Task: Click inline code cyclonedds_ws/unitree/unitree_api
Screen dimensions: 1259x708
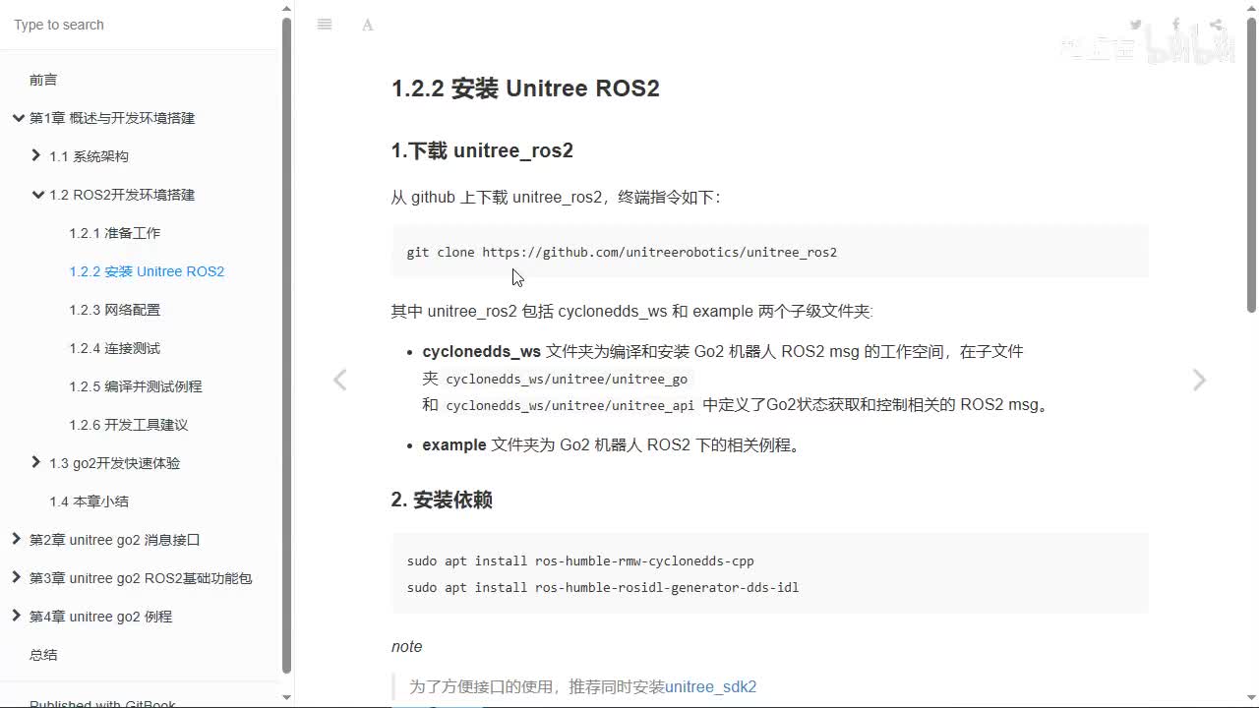Action: [x=570, y=405]
